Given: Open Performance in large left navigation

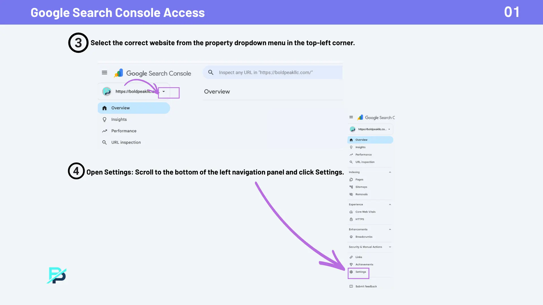Looking at the screenshot, I should 124,131.
